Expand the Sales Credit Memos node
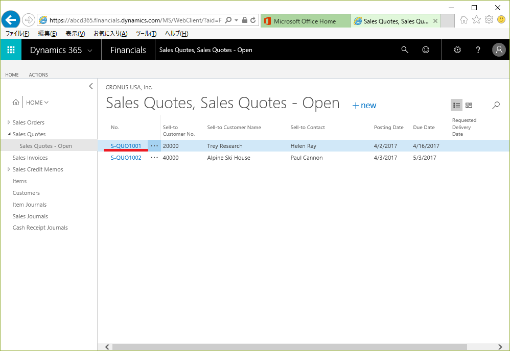Viewport: 510px width, 351px height. click(9, 169)
